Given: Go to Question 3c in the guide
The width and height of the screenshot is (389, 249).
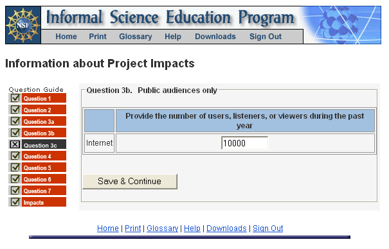Looking at the screenshot, I should click(44, 144).
